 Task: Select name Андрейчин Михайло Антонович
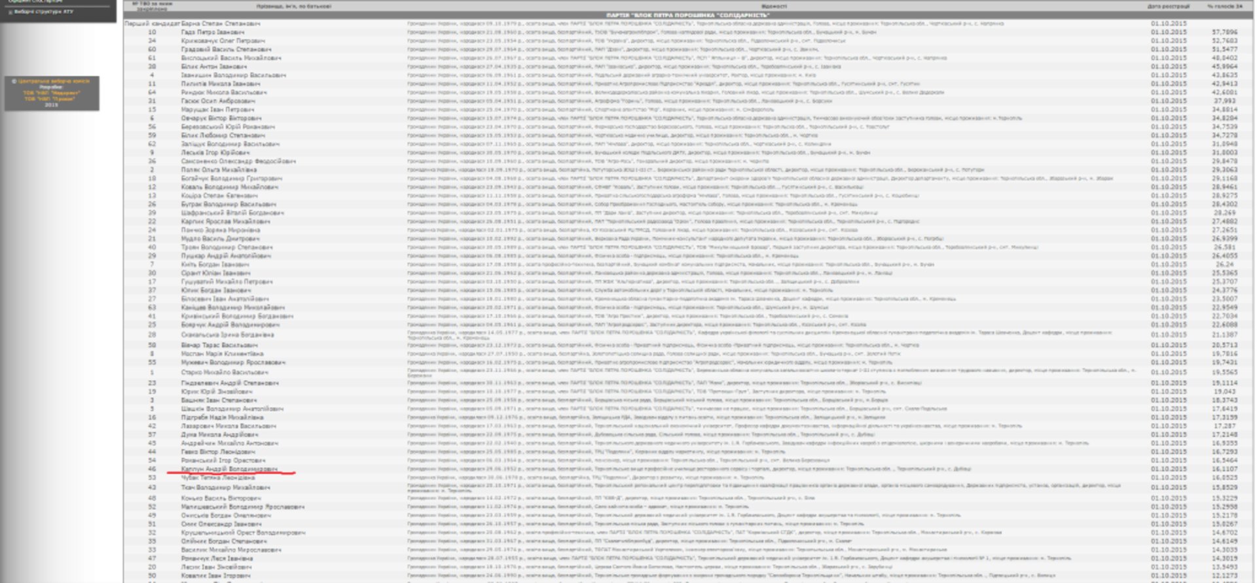point(229,443)
